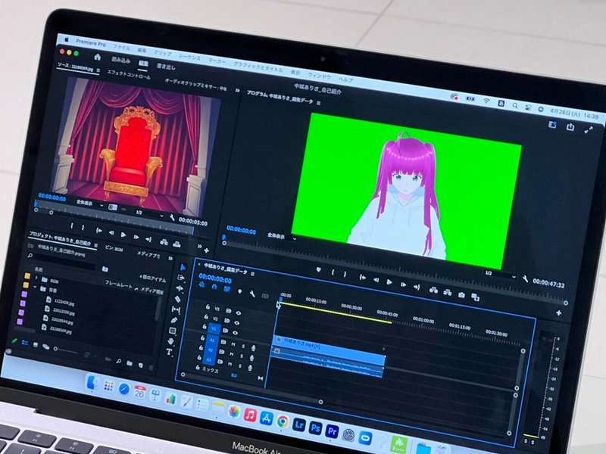Click Program monitor timecode 00:00:00:00
Screen dimensions: 606x454
241,230
